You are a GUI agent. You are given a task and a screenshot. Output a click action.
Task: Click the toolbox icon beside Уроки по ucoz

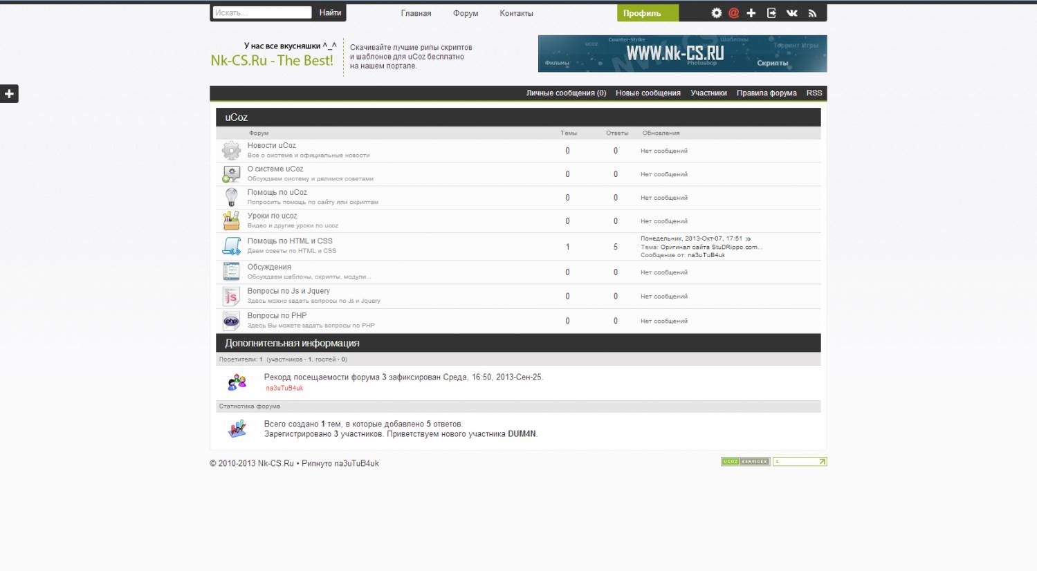pos(231,221)
